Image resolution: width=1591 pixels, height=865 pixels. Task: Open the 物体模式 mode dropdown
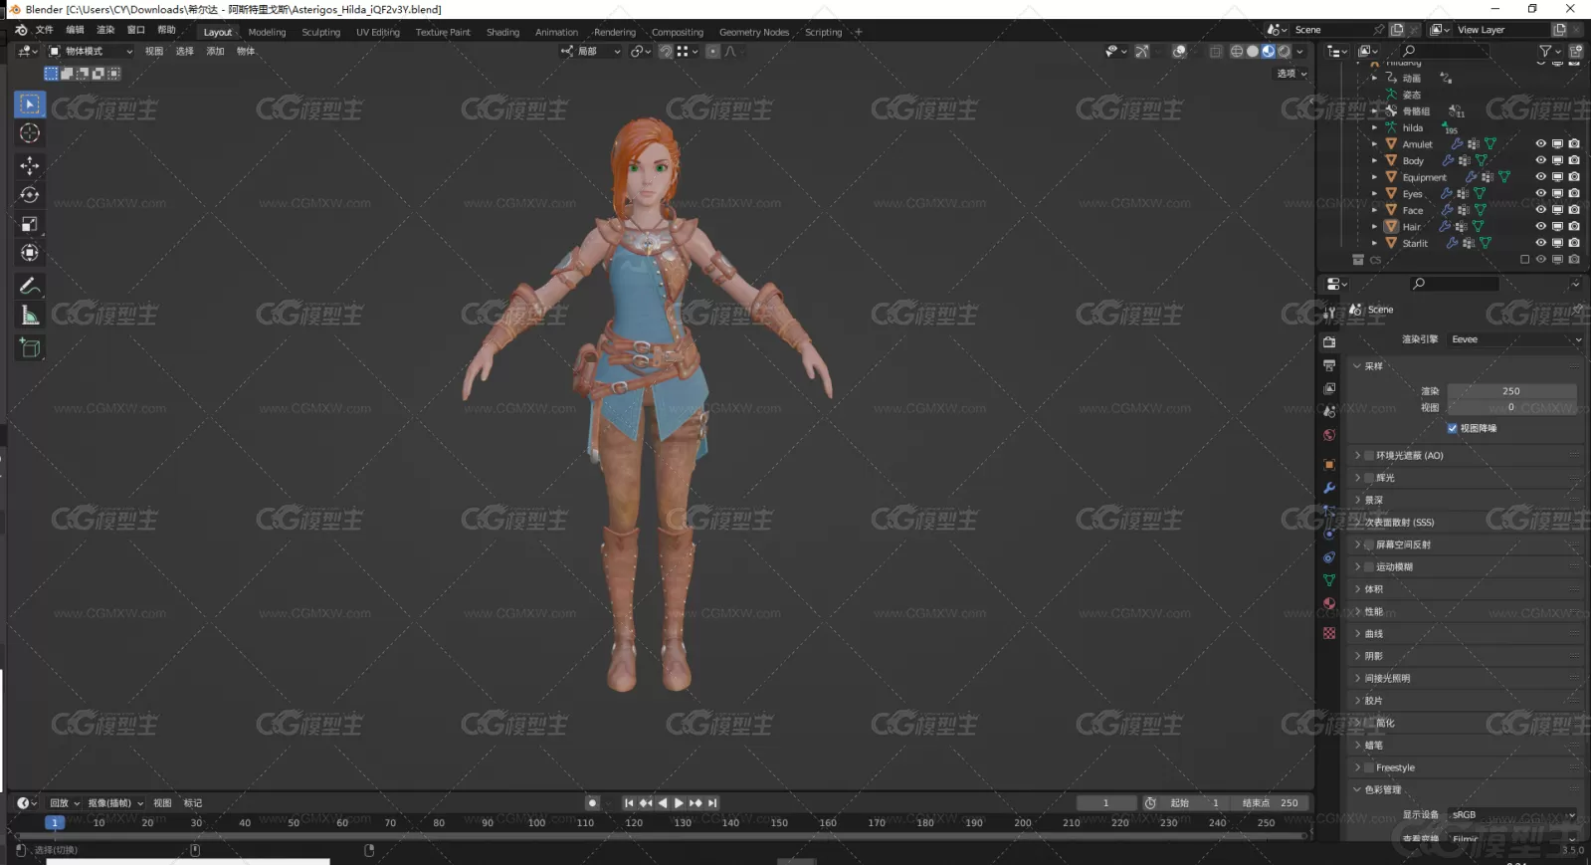point(91,51)
